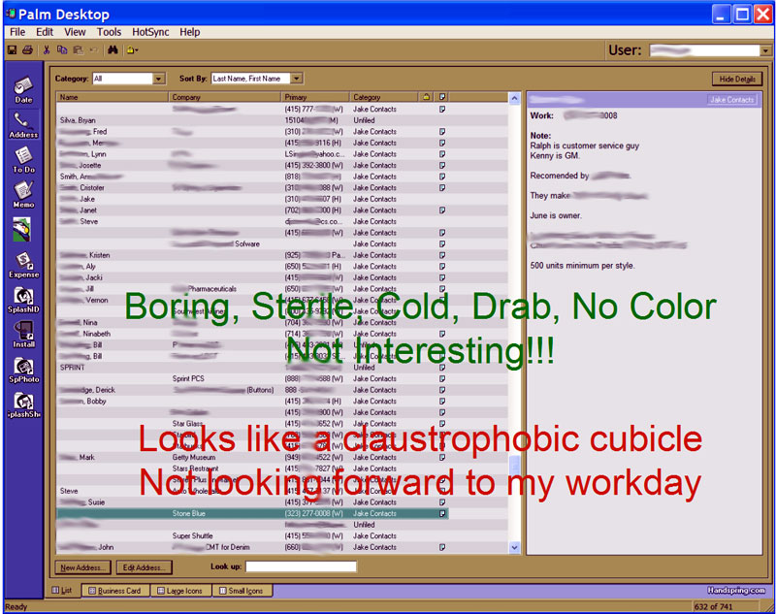Launch the SplashSh icon in the sidebar
This screenshot has width=776, height=614.
click(x=23, y=405)
